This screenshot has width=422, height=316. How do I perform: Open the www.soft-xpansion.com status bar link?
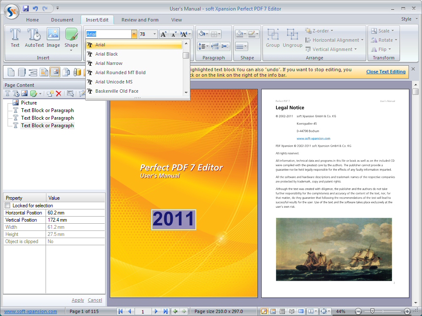click(x=31, y=311)
